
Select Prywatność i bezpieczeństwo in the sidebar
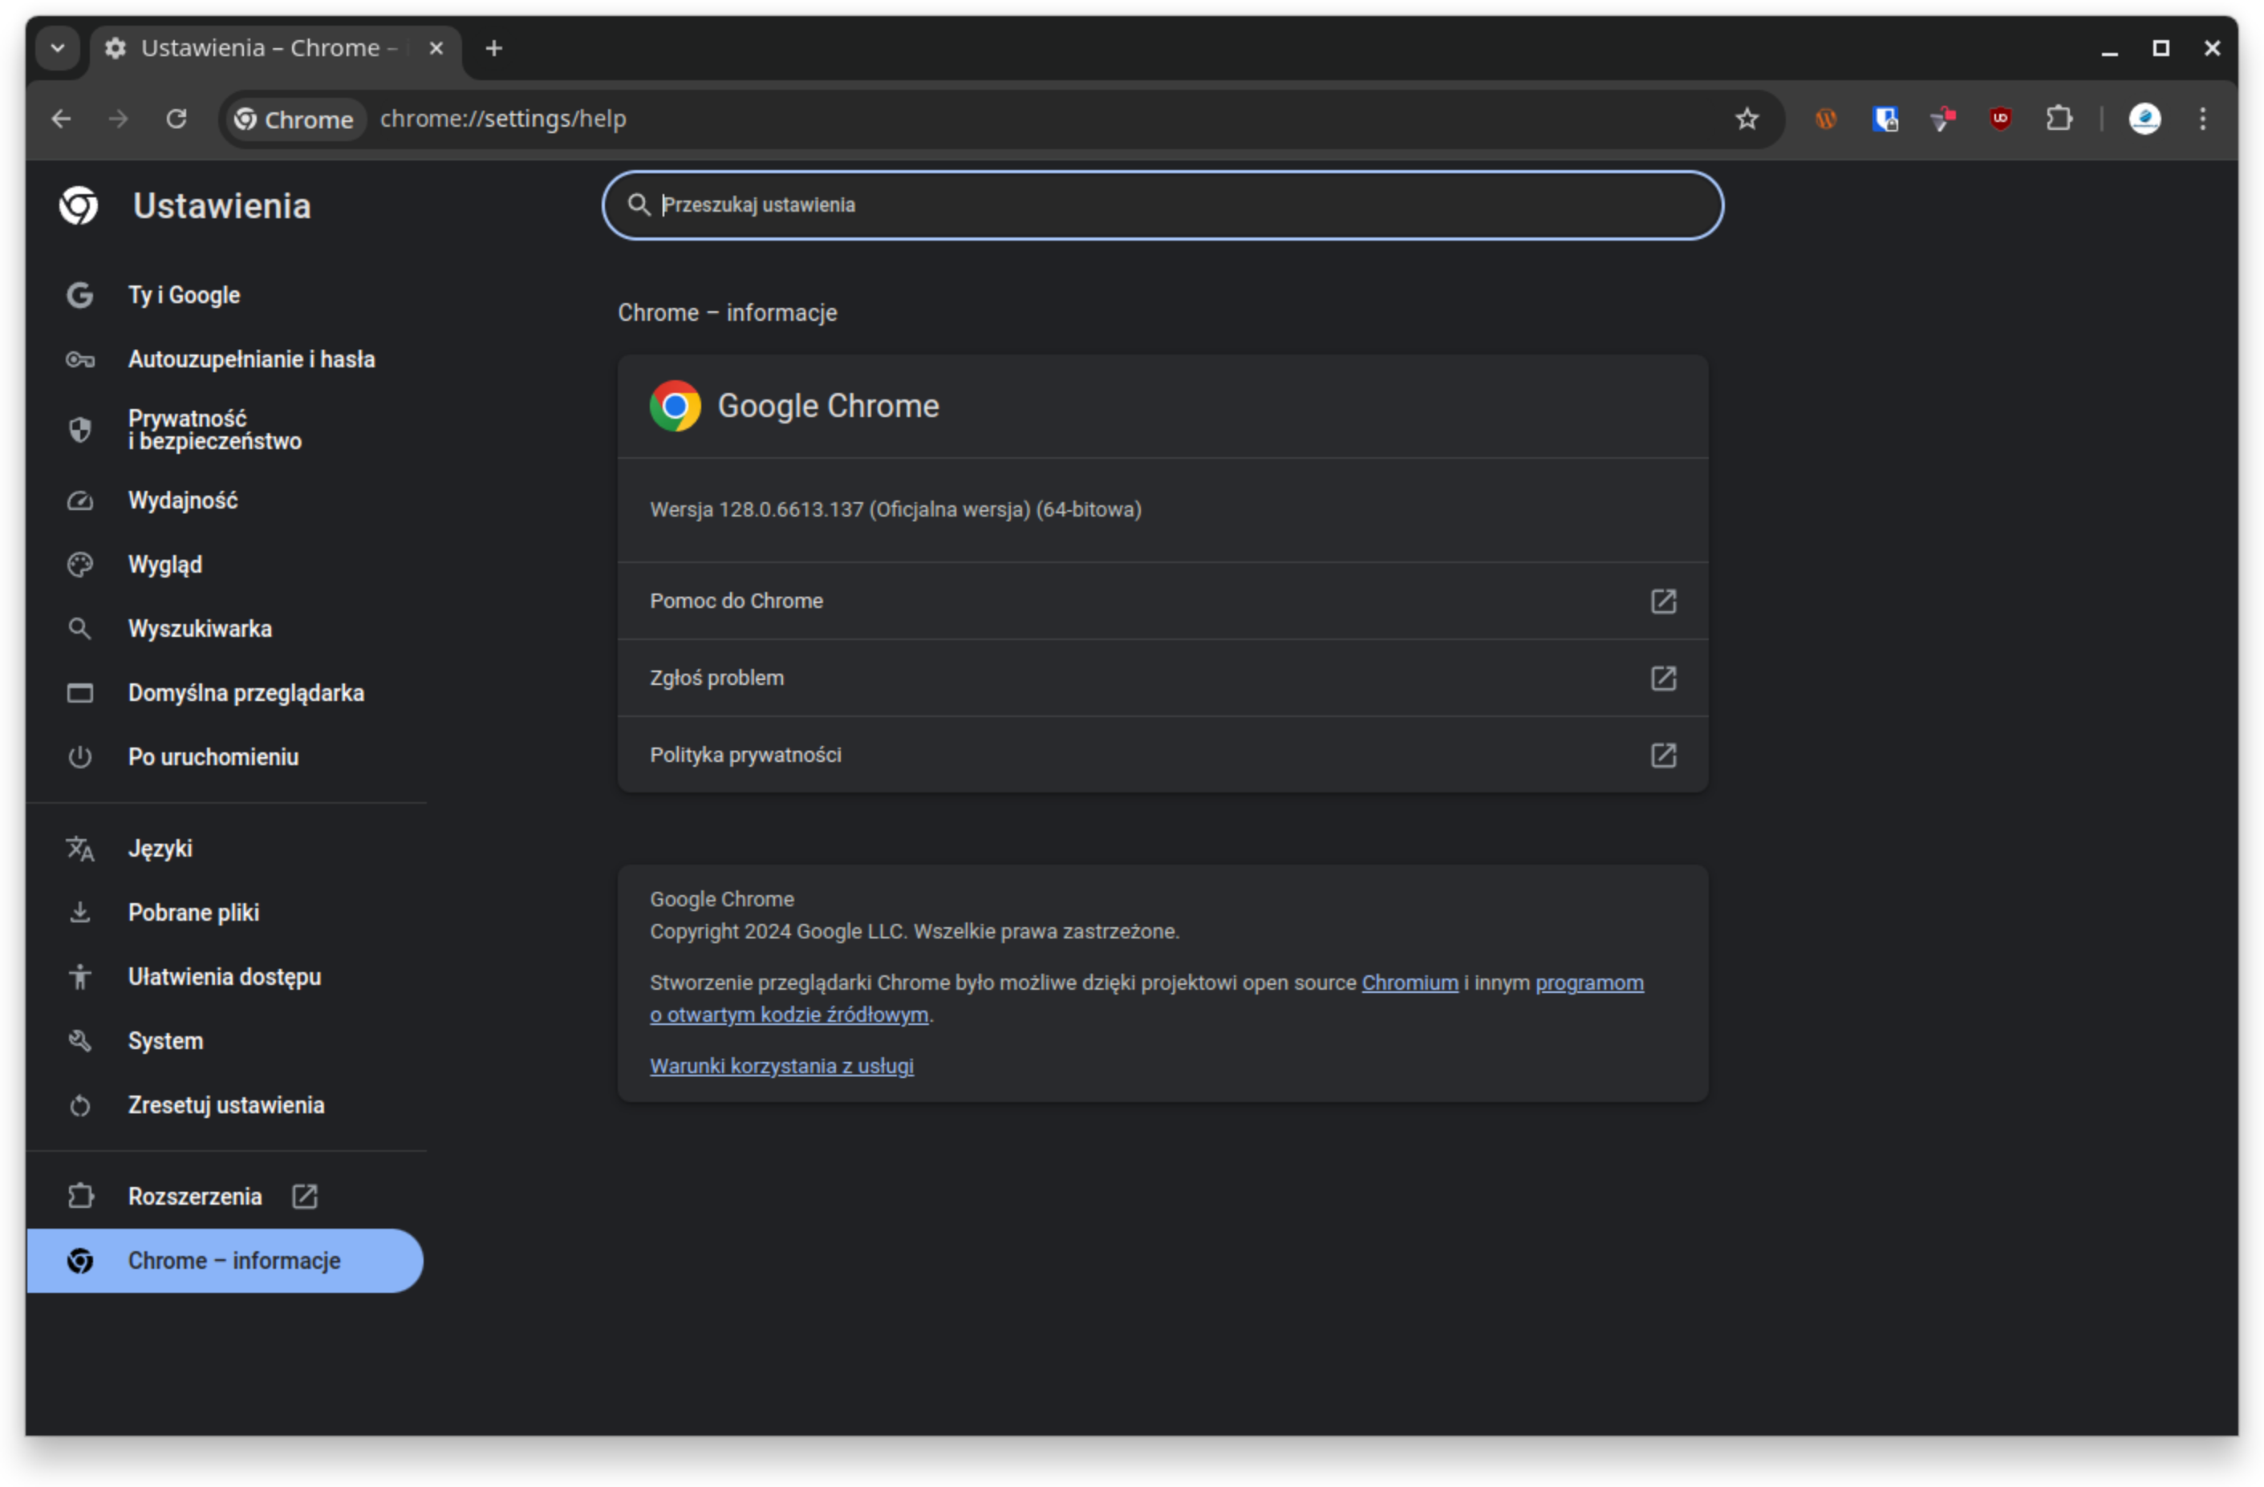(214, 430)
